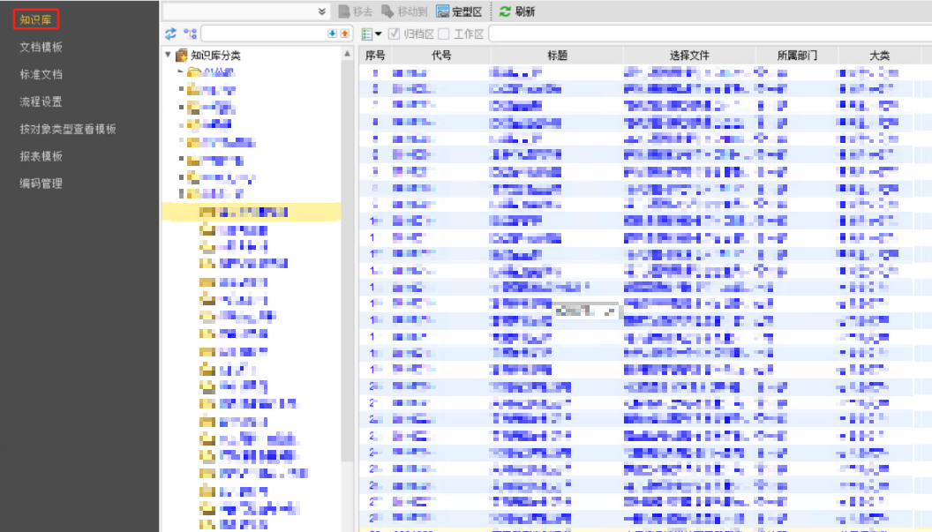Click the 标题 column header
Image resolution: width=932 pixels, height=532 pixels.
pos(557,55)
